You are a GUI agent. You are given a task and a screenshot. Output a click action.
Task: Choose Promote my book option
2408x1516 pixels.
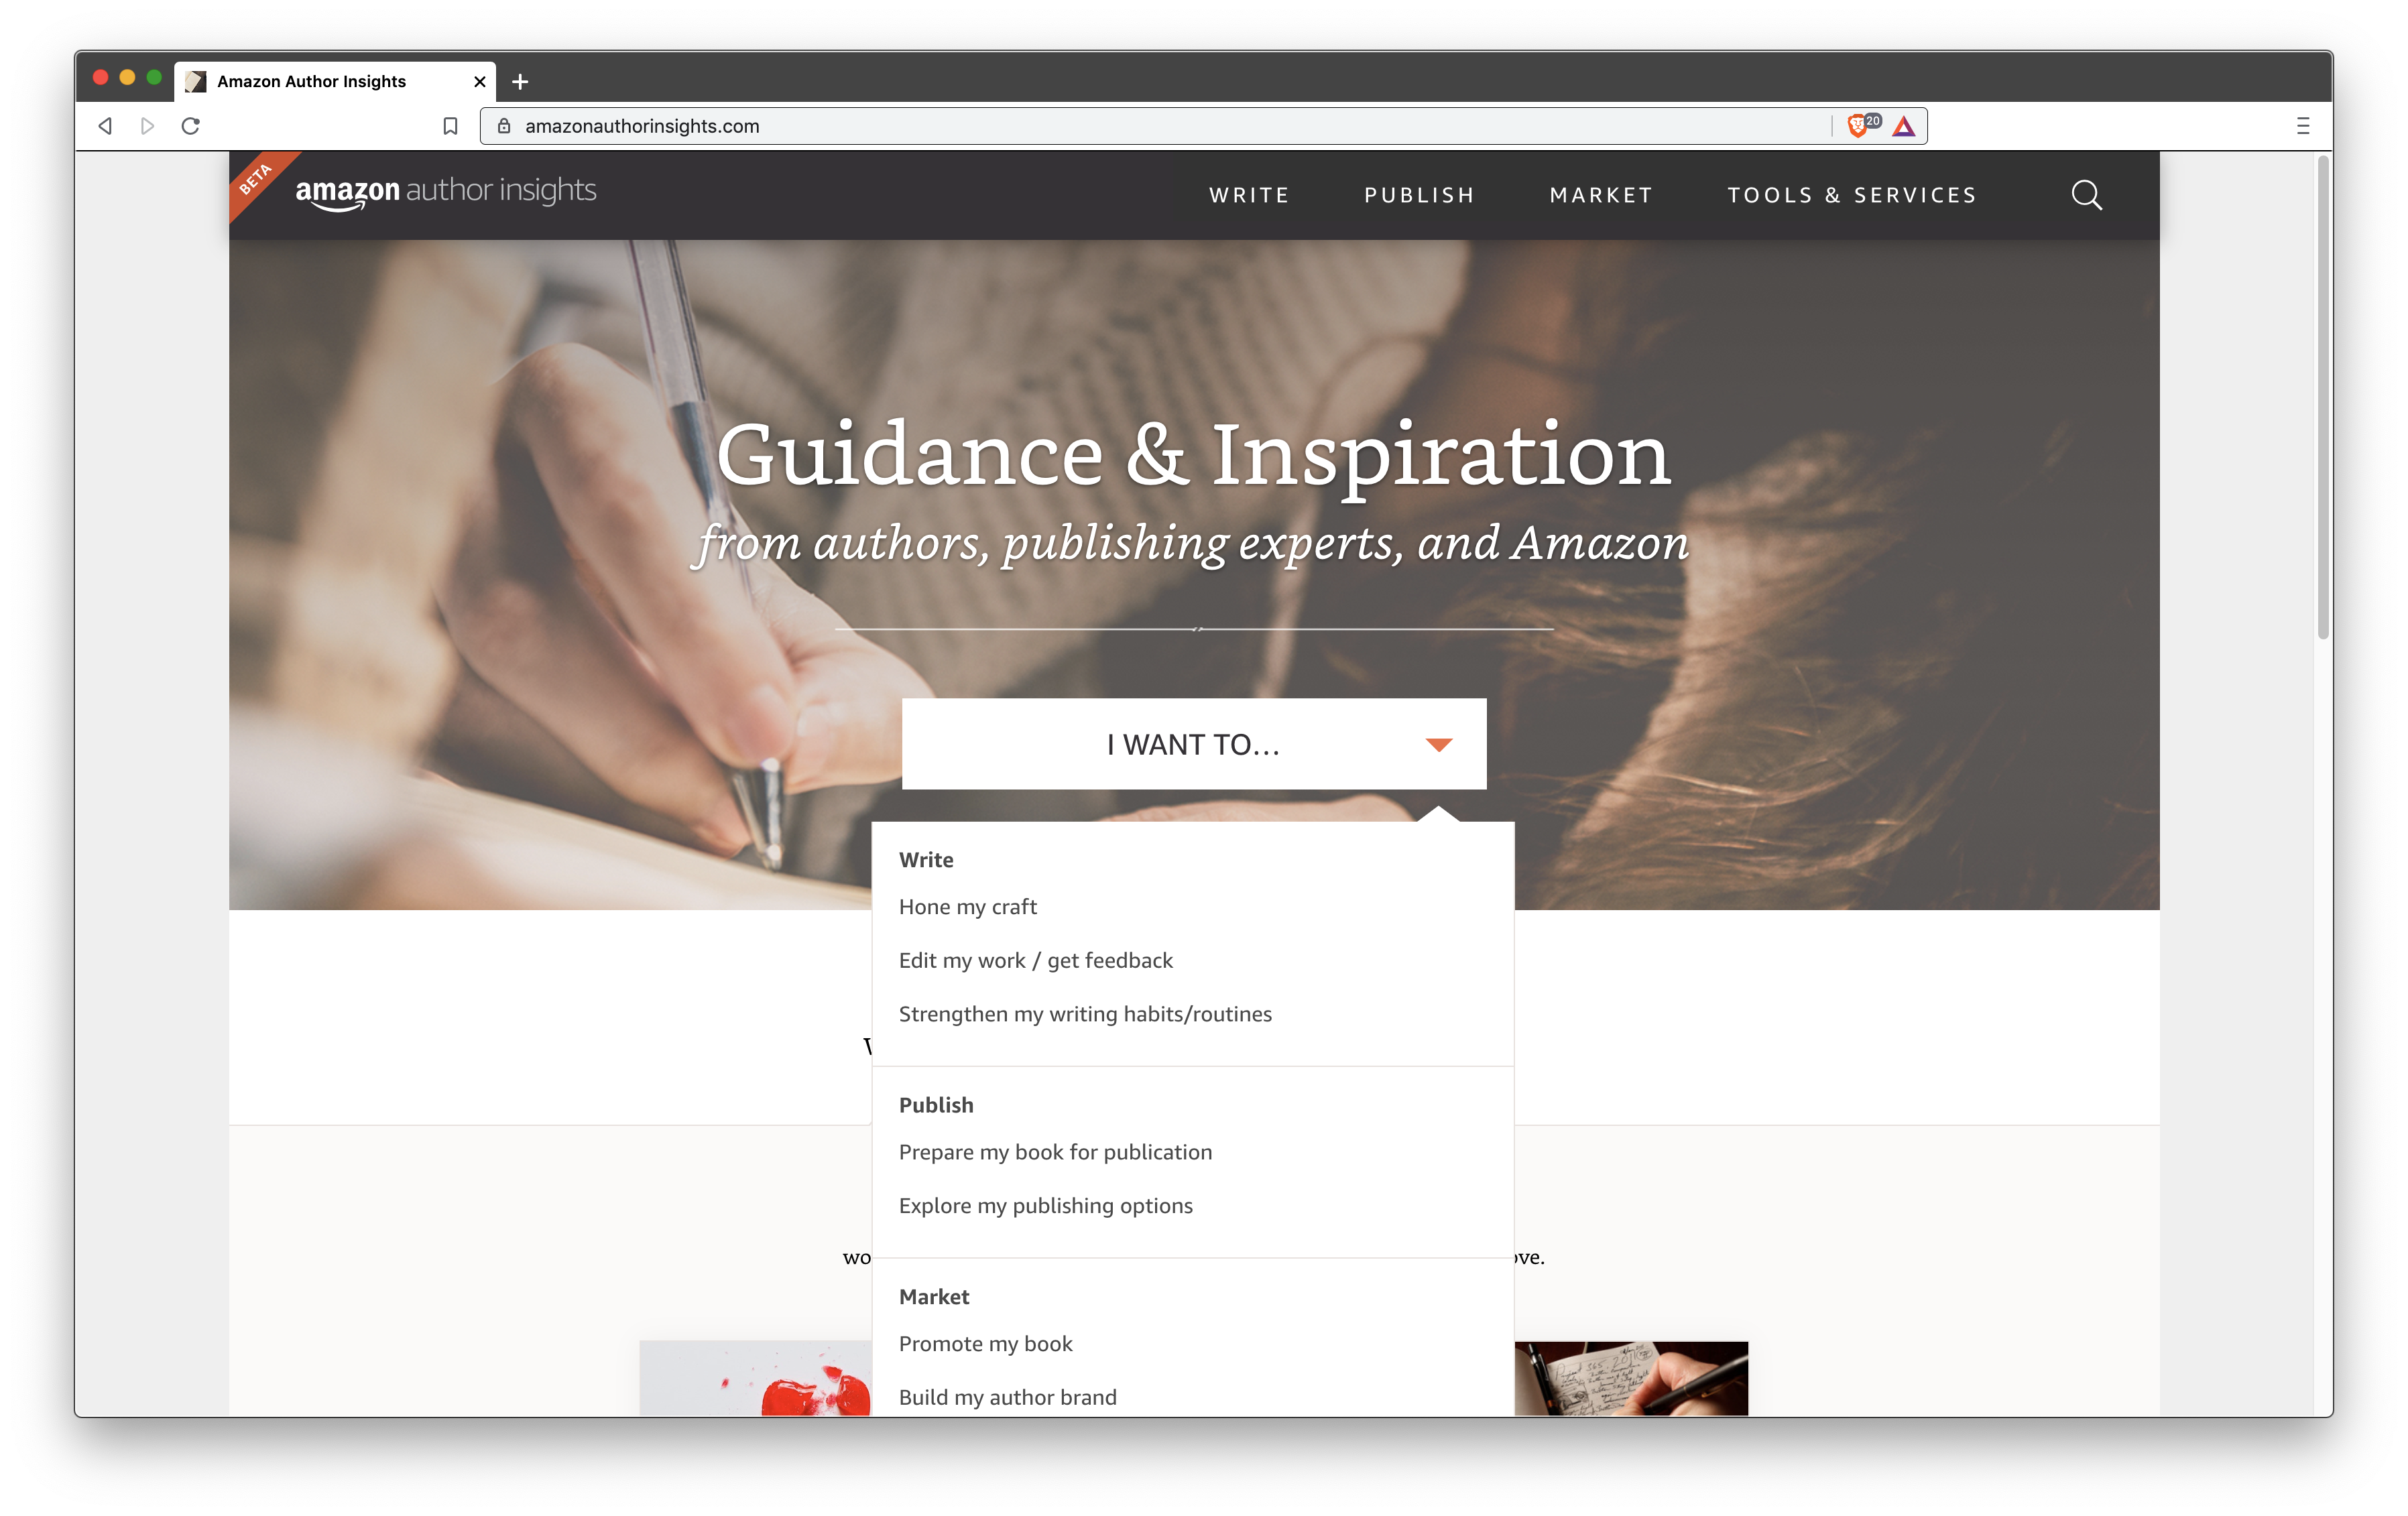pyautogui.click(x=985, y=1344)
